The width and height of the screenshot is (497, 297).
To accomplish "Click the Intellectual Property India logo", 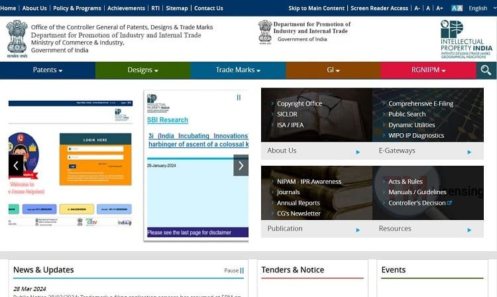I will [467, 39].
